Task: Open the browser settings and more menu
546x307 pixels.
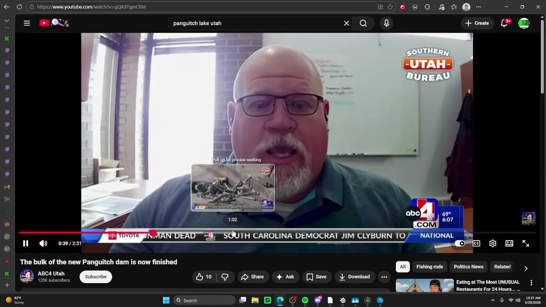Action: pos(479,7)
